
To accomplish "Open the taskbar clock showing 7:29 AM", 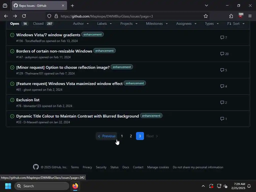I will 238,186.
